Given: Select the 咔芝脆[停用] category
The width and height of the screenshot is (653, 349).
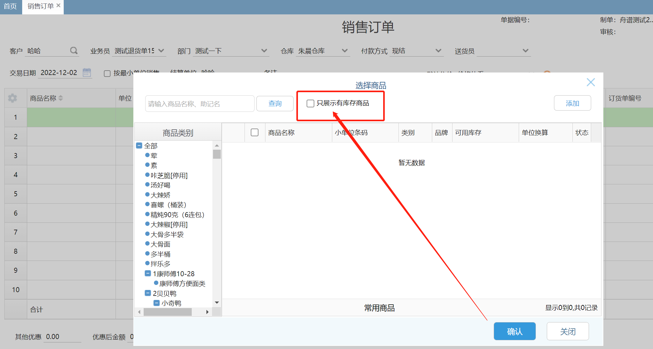Looking at the screenshot, I should (x=169, y=176).
